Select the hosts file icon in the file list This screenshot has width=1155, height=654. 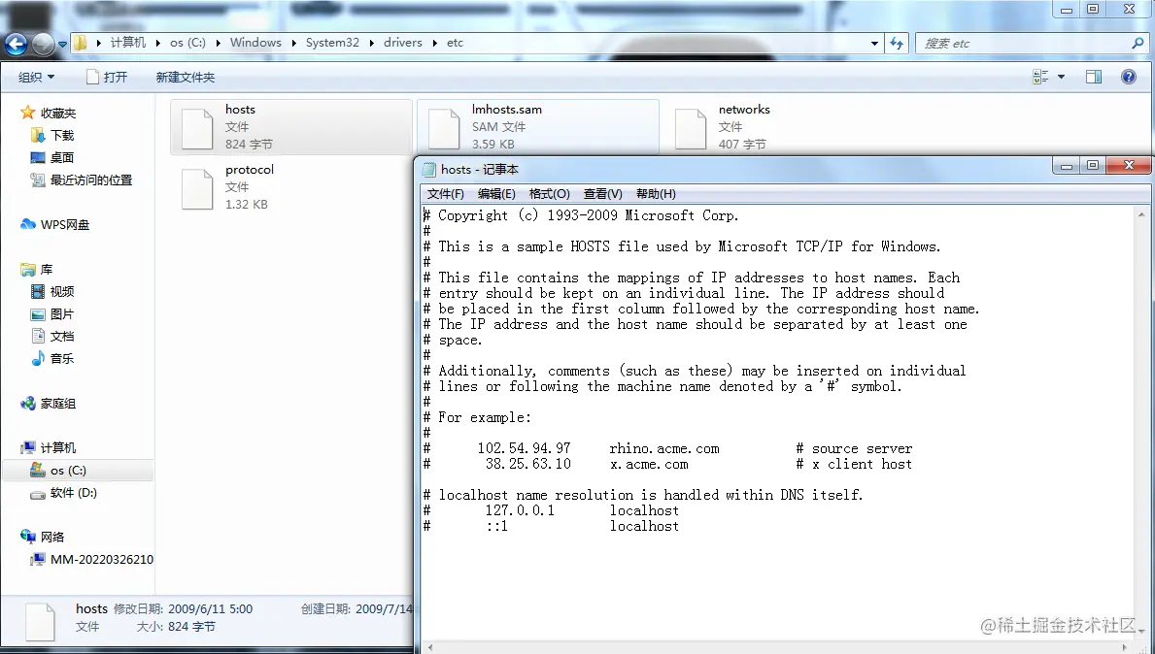(x=197, y=128)
